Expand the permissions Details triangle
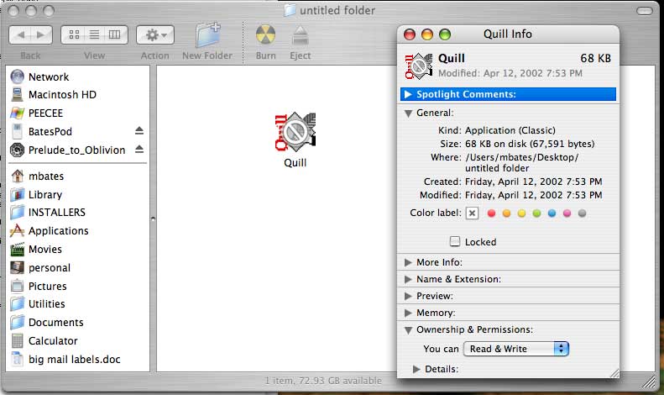This screenshot has width=664, height=395. [416, 369]
